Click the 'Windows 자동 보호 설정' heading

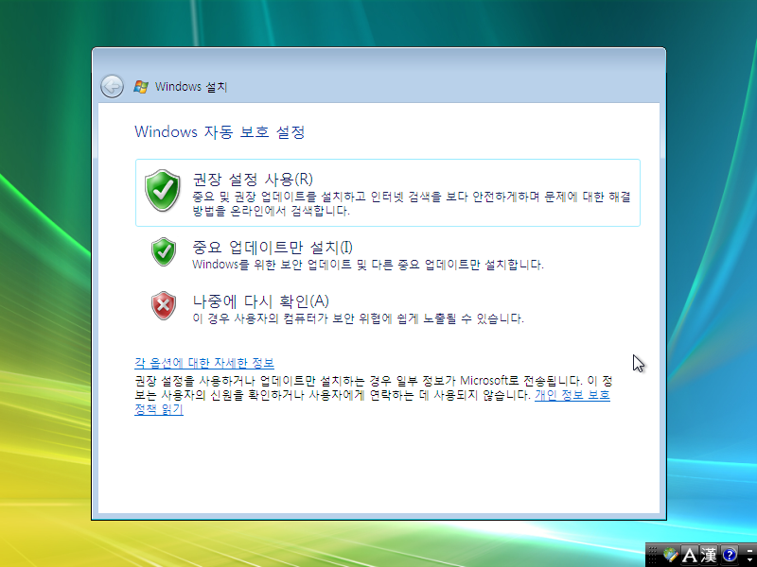pyautogui.click(x=220, y=131)
